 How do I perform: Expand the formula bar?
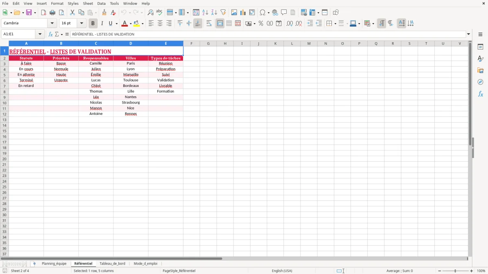(x=468, y=34)
